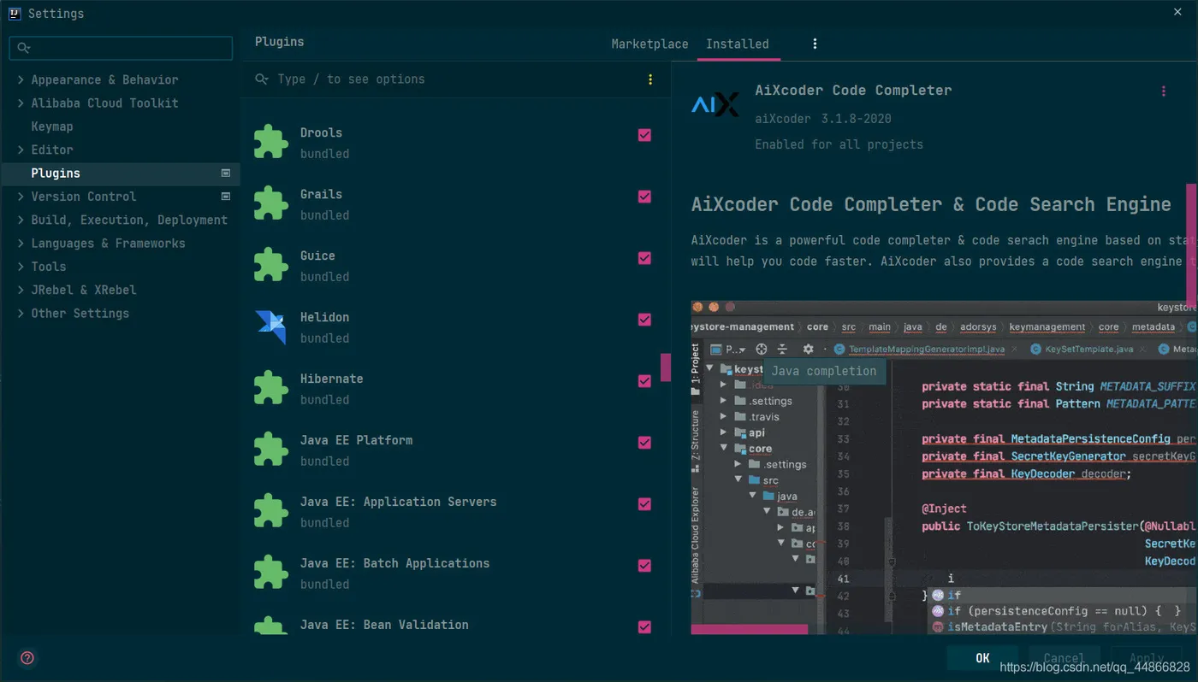The image size is (1198, 682).
Task: Click the magnifier icon in plugin search
Action: coord(262,79)
